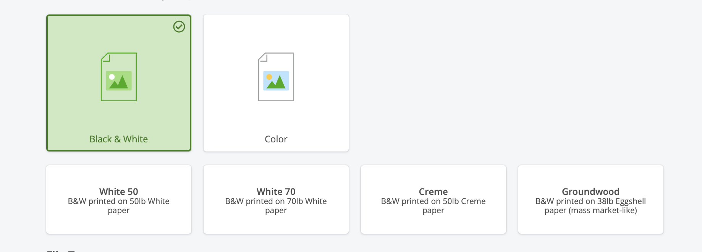Select the Black & White label text
The width and height of the screenshot is (702, 252).
[118, 139]
